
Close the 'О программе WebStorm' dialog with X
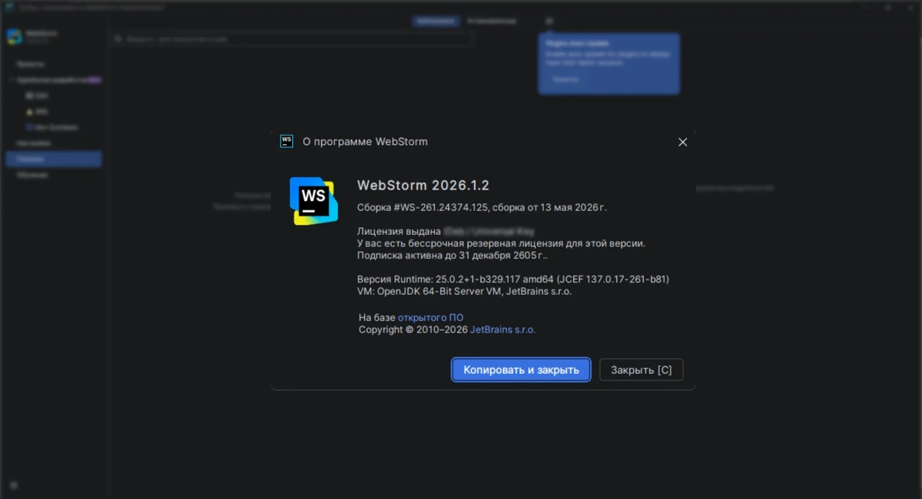pos(682,142)
